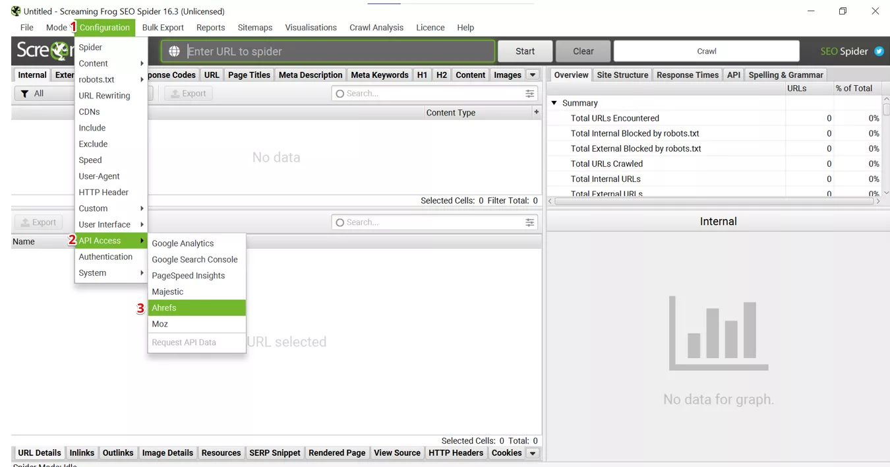Click the funnel filter icon next to All
This screenshot has width=890, height=467.
pyautogui.click(x=24, y=94)
